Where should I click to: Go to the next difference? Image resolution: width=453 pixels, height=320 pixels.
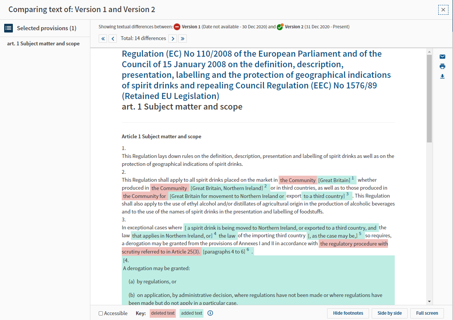[x=173, y=39]
